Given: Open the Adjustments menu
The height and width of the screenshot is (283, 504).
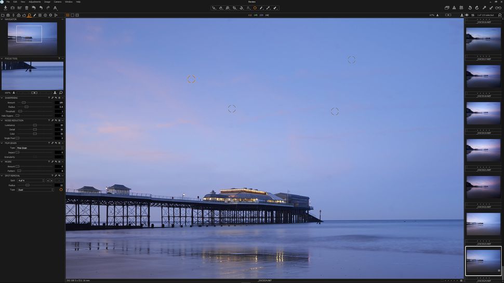Looking at the screenshot, I should click(35, 2).
